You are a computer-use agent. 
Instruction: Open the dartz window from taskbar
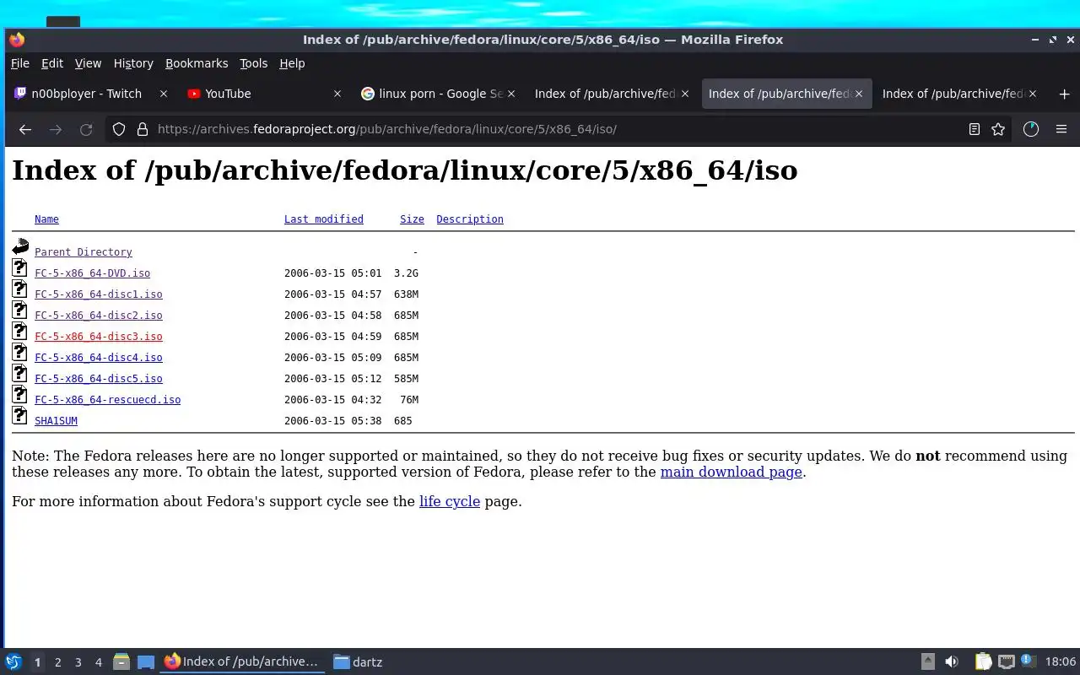358,661
